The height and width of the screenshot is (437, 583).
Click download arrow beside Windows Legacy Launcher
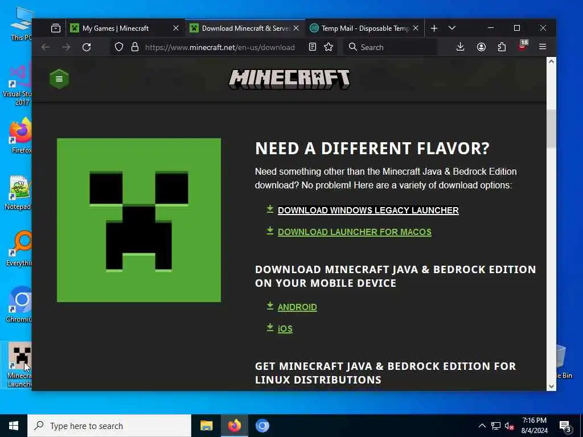270,209
